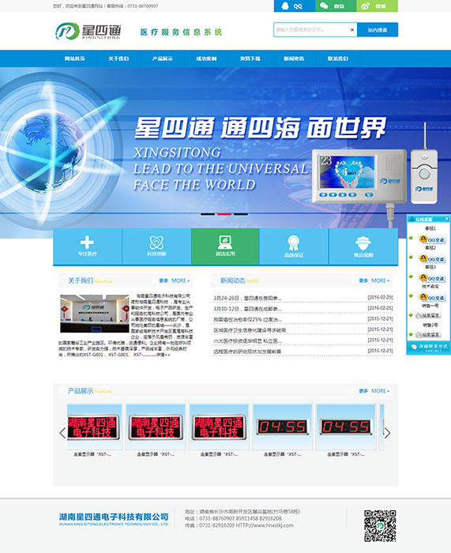
Task: Open 联系我们 in navigation bar
Action: click(x=338, y=58)
